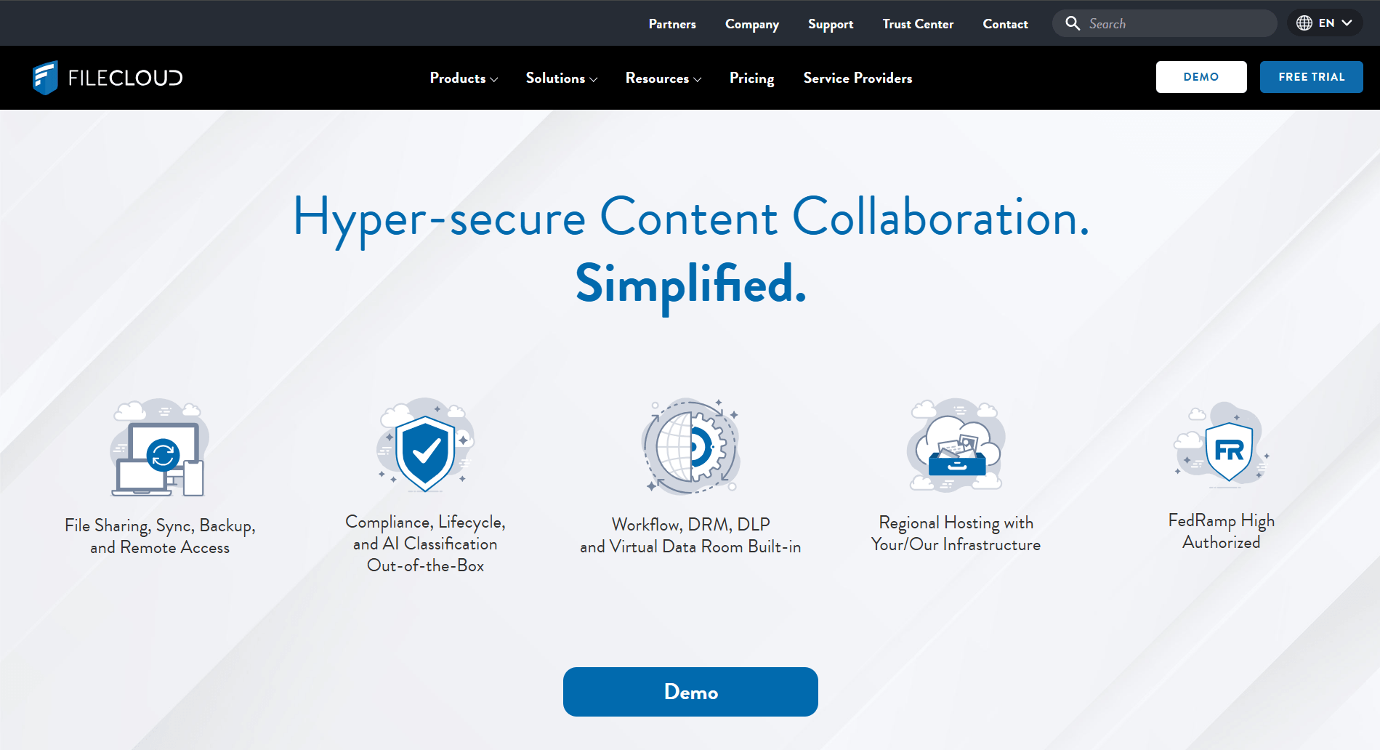Screen dimensions: 1380x750
Task: Open the Contact page
Action: (x=1005, y=24)
